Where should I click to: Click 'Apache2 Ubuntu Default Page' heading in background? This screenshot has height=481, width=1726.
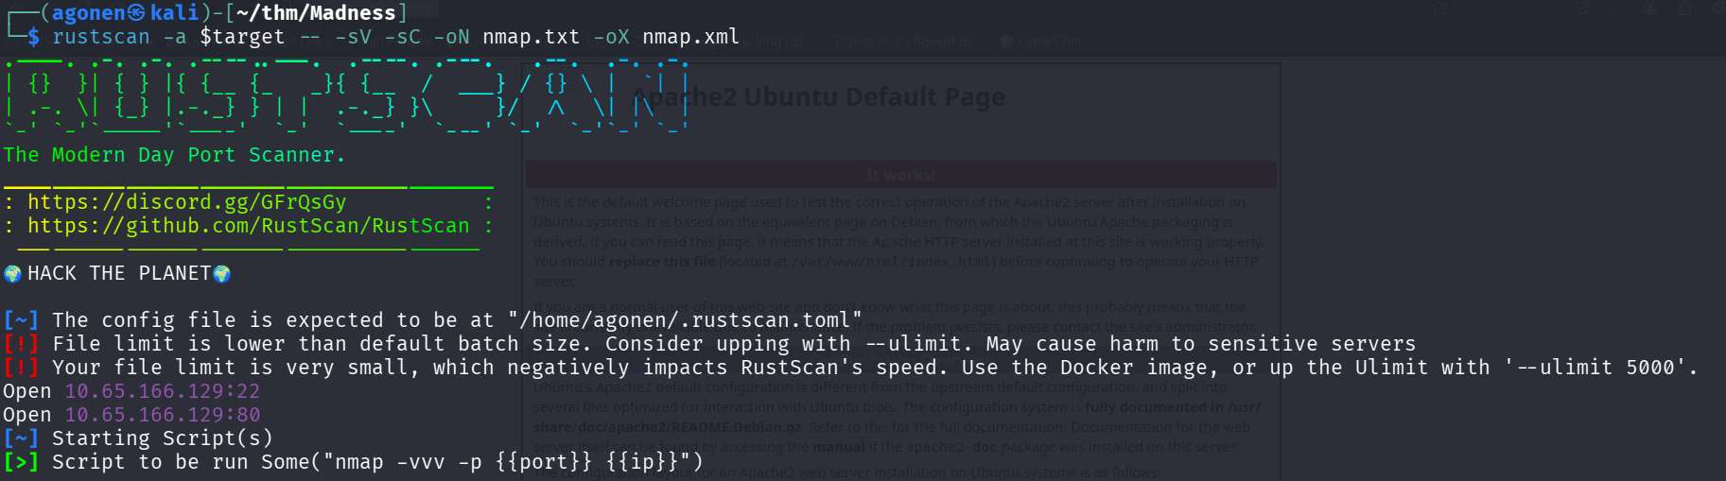coord(818,97)
